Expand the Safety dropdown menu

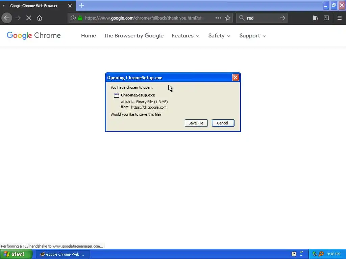tap(219, 36)
